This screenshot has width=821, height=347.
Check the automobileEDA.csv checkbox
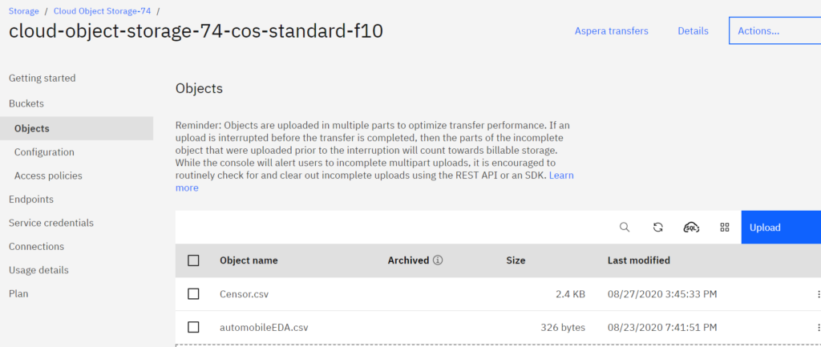tap(193, 327)
